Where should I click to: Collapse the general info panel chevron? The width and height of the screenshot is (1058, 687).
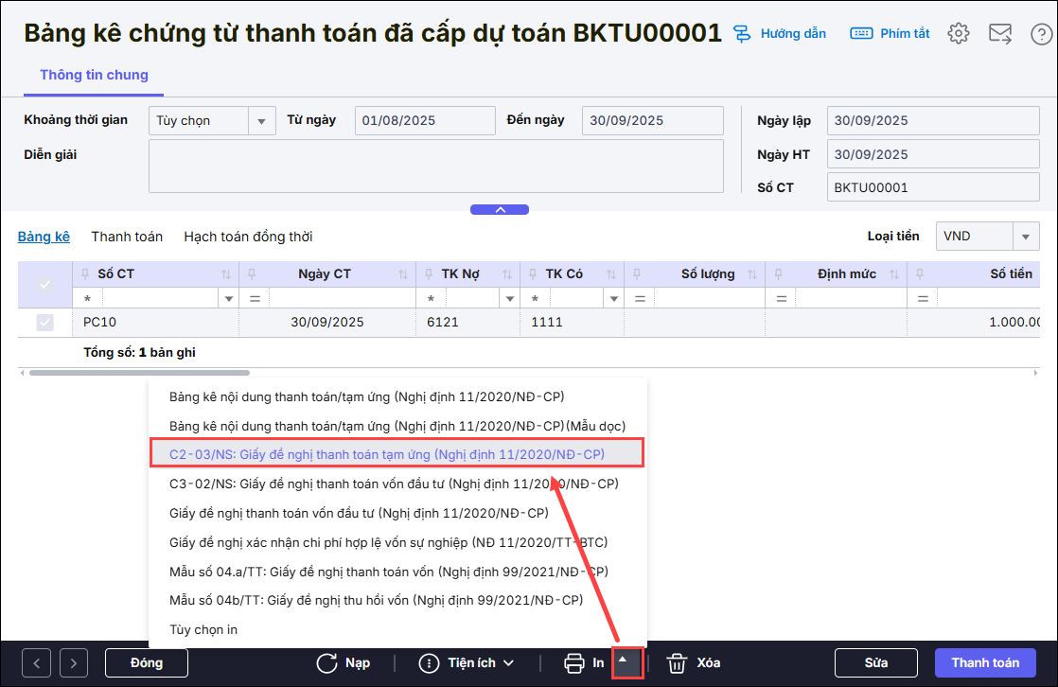point(501,209)
